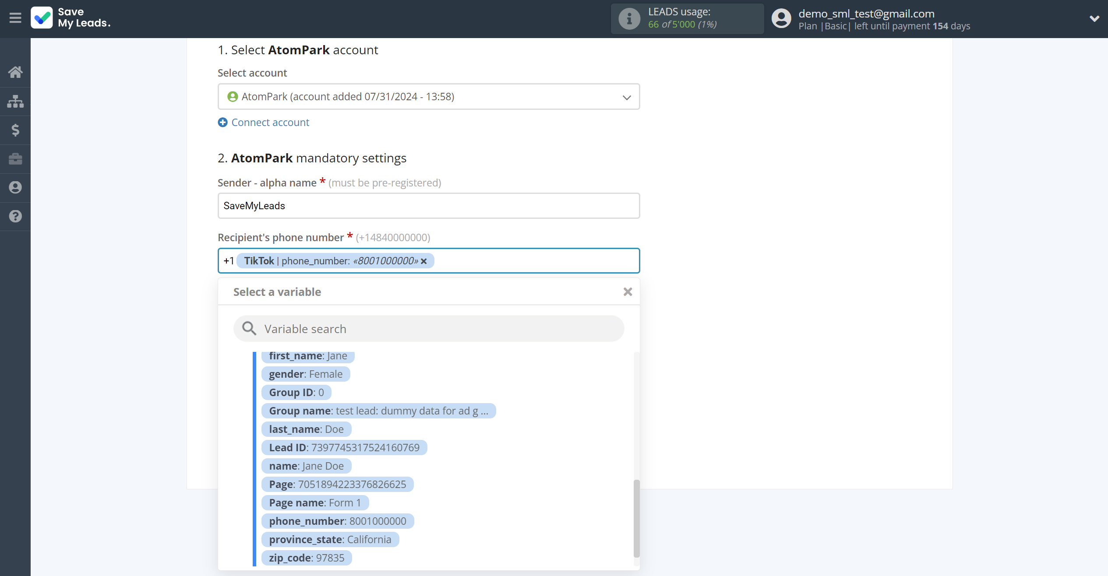Viewport: 1108px width, 576px height.
Task: Open the hamburger menu
Action: (x=15, y=18)
